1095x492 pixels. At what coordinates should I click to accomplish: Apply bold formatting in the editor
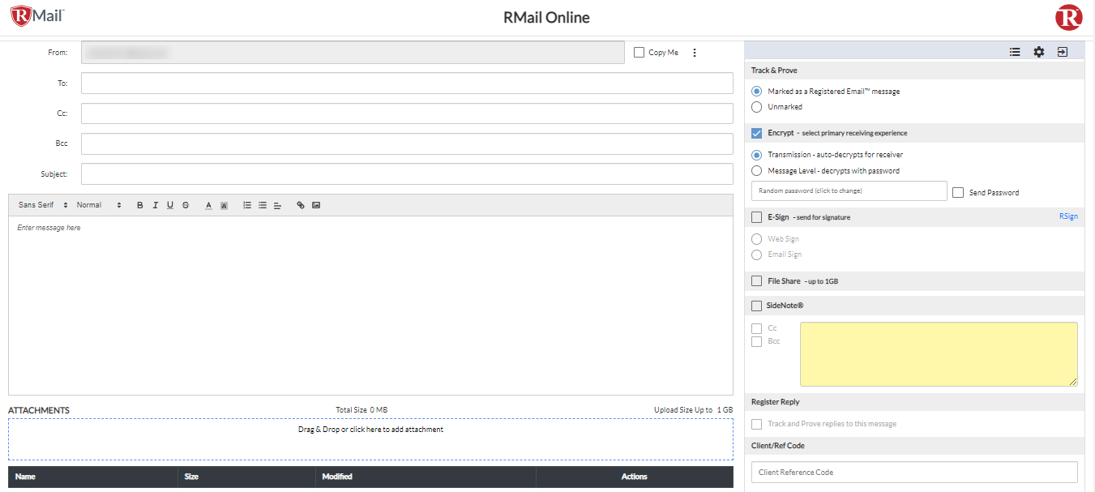(x=139, y=205)
